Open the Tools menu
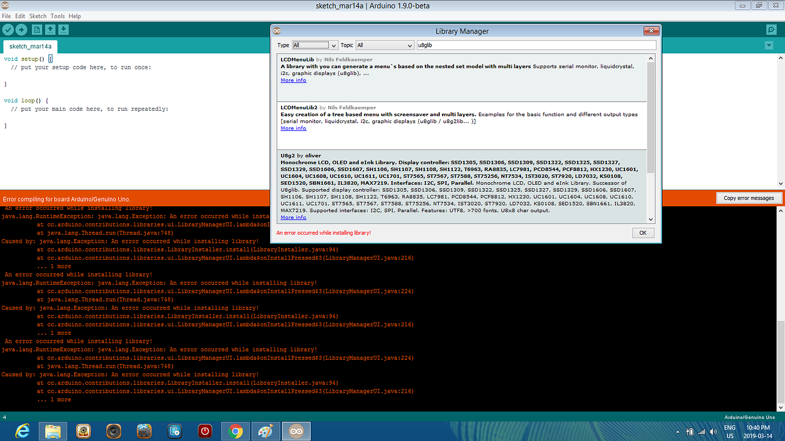The image size is (785, 441). [57, 16]
